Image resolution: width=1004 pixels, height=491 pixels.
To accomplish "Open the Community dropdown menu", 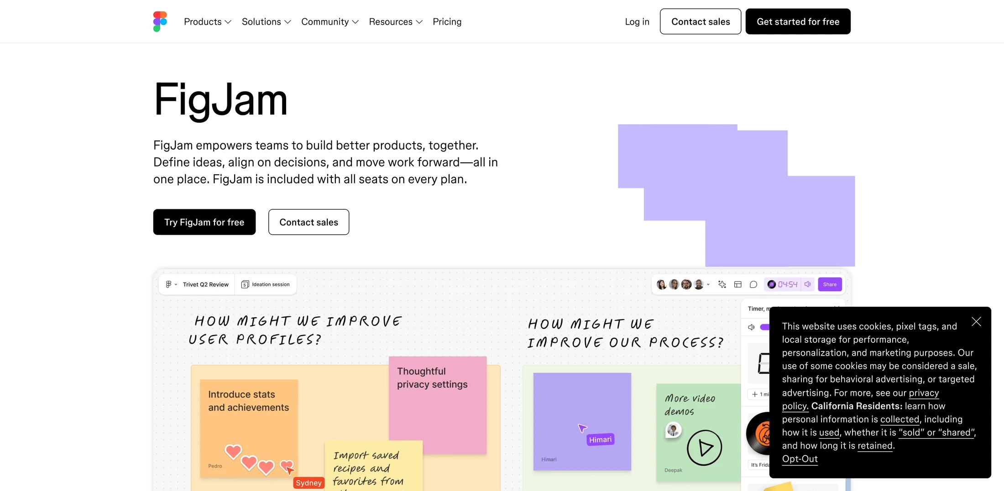I will coord(330,21).
